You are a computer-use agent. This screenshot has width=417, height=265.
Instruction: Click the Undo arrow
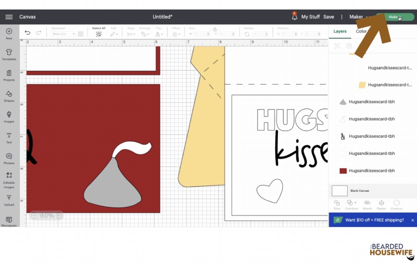coord(27,32)
